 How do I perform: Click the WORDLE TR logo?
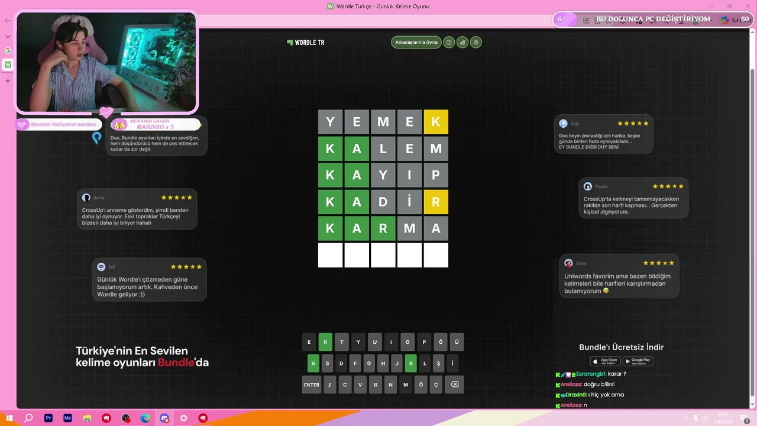tap(306, 43)
